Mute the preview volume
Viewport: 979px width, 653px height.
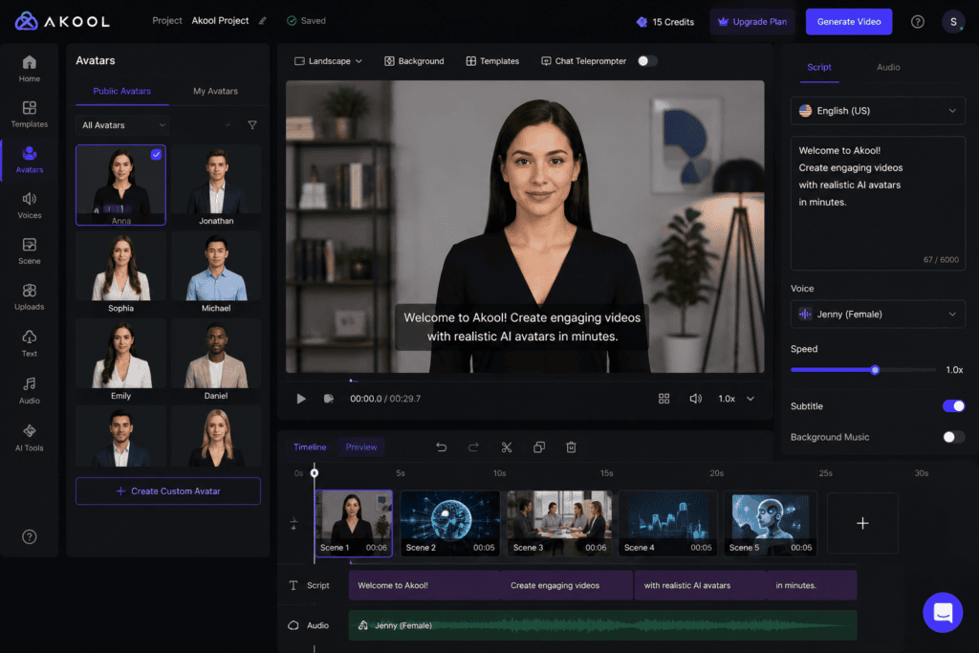[695, 399]
